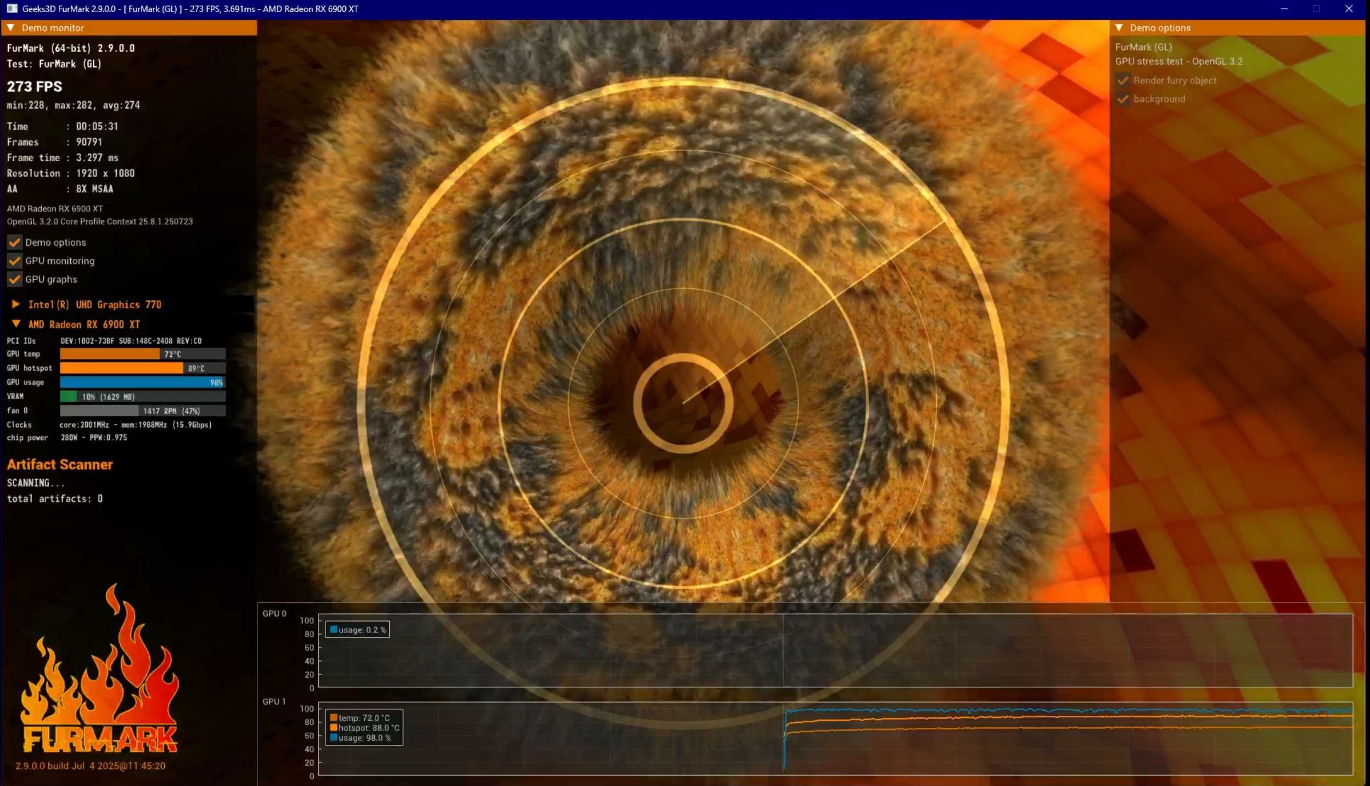Click the GPU 1 usage legend entry
The height and width of the screenshot is (786, 1370).
click(x=361, y=738)
